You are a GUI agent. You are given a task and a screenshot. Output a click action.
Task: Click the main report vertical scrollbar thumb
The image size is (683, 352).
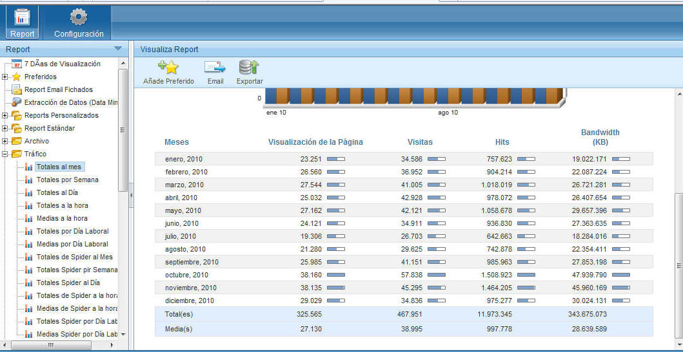point(678,266)
